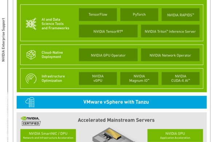Click the NVIDIA SmartNIC / DPU box

[x=48, y=135]
